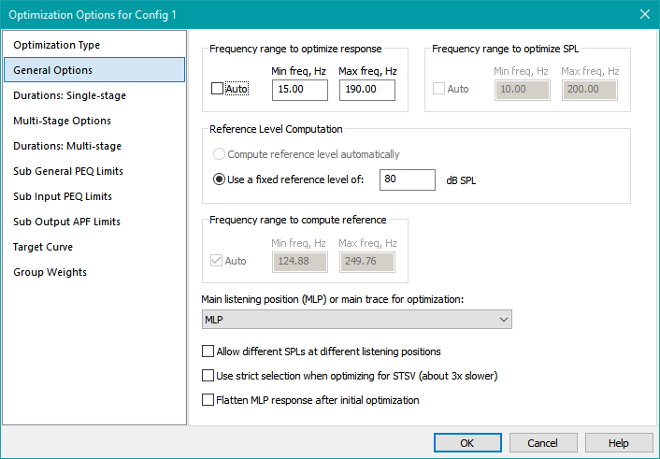Open Help for optimization options

pyautogui.click(x=619, y=443)
